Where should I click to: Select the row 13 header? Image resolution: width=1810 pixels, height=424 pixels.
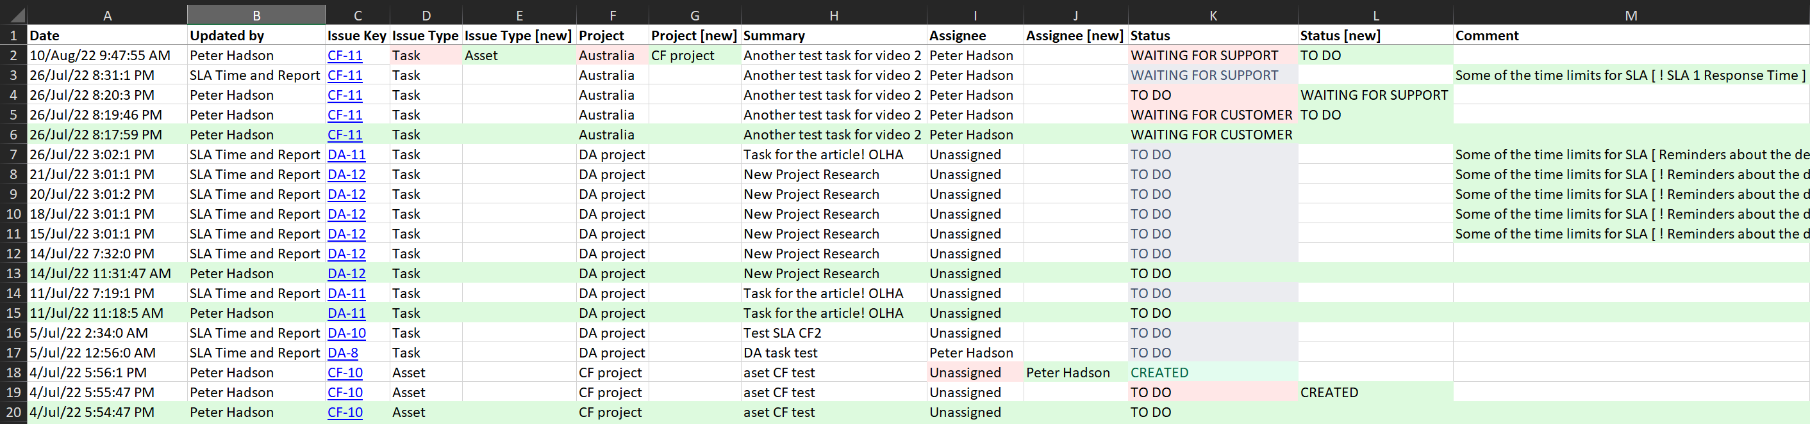tap(13, 273)
